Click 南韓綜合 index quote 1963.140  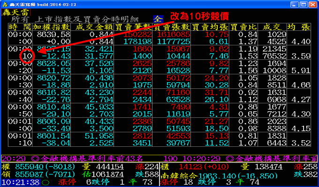(217, 175)
